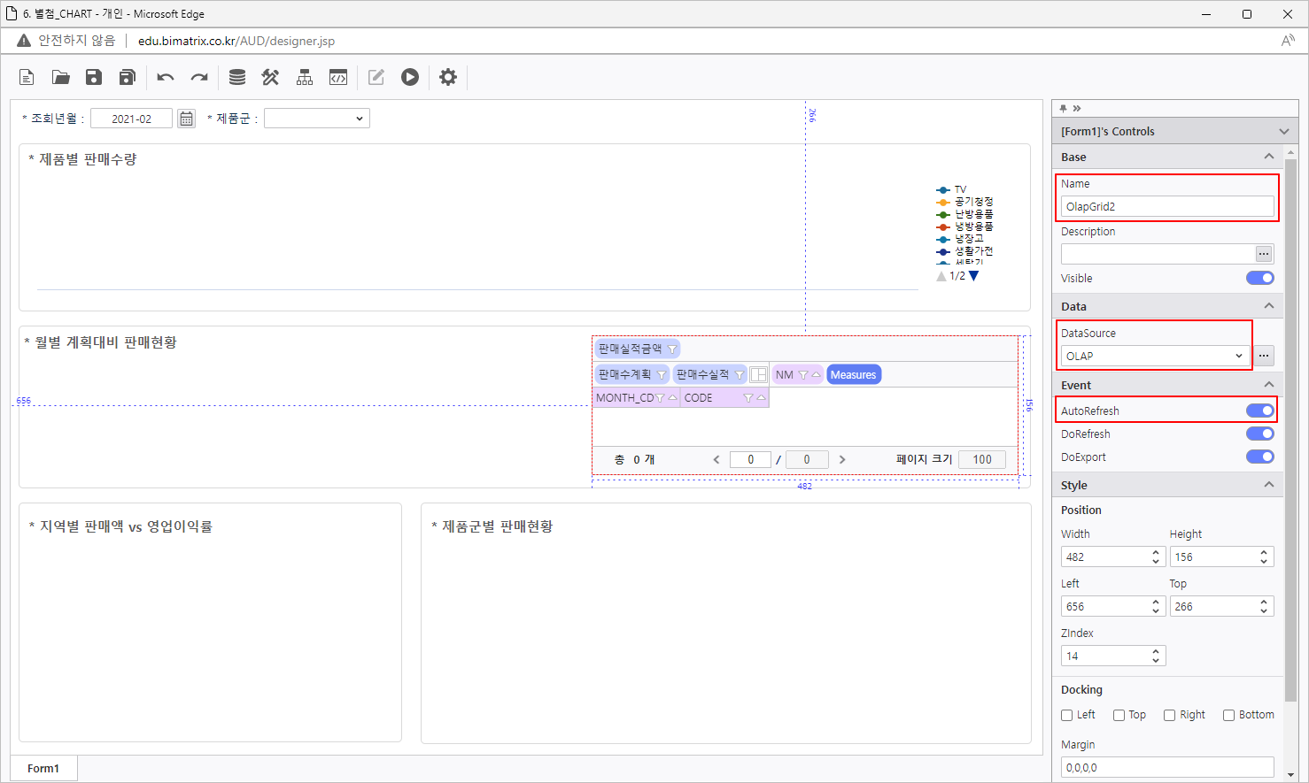The height and width of the screenshot is (783, 1309).
Task: Check the Docking Left checkbox
Action: (1067, 715)
